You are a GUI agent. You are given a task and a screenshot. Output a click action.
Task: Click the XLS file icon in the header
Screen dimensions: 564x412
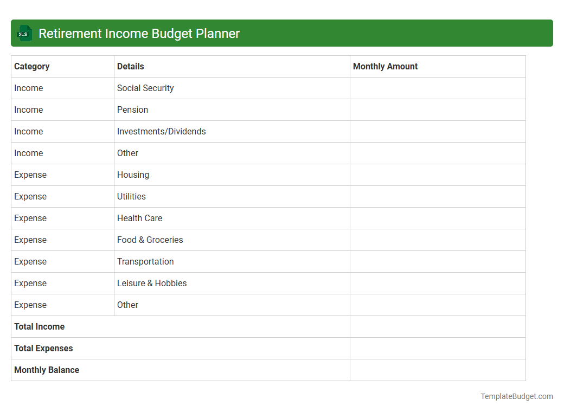coord(24,33)
